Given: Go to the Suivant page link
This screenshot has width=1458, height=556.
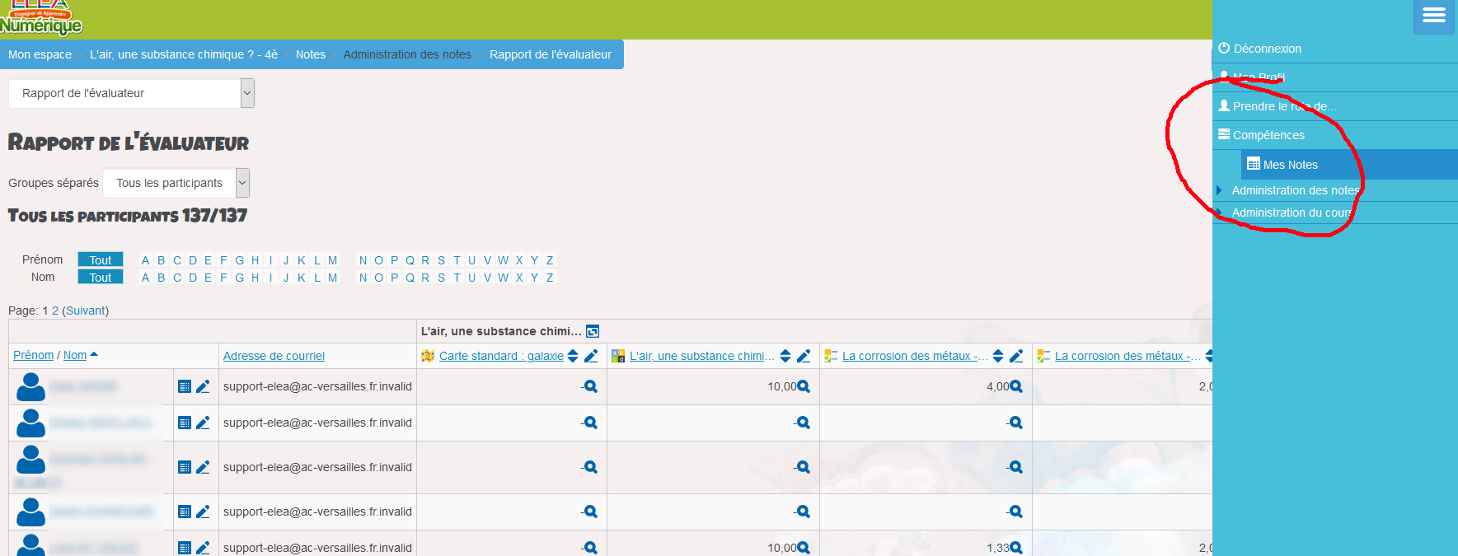Looking at the screenshot, I should [86, 311].
